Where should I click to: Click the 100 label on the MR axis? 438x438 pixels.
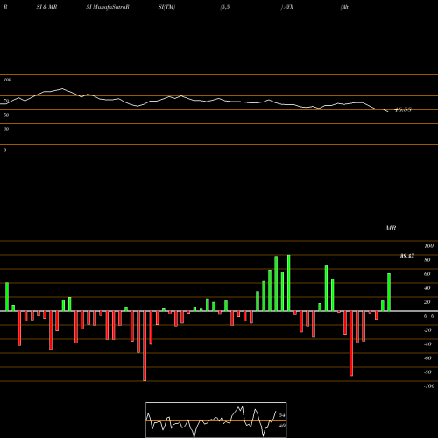[x=428, y=246]
